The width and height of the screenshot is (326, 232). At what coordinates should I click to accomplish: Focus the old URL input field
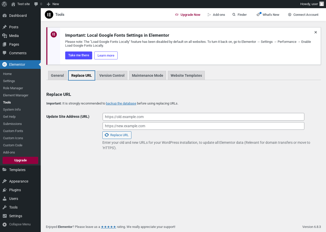coord(203,117)
